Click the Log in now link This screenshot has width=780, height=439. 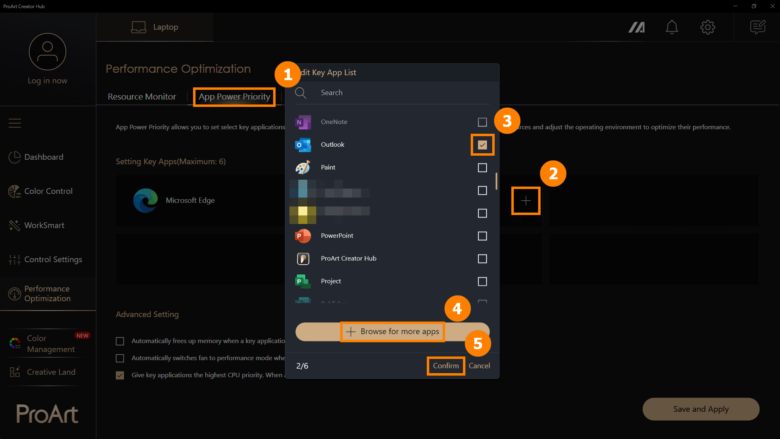(48, 80)
